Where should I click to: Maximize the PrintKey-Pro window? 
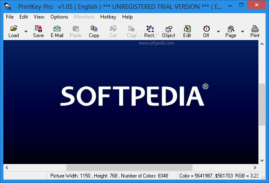[x=242, y=5]
